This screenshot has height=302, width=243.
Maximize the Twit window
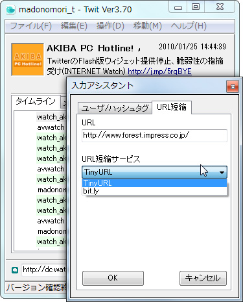[x=196, y=7]
